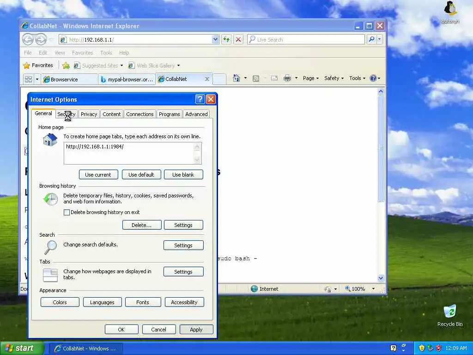Switch to the Advanced tab
473x355 pixels.
[196, 114]
